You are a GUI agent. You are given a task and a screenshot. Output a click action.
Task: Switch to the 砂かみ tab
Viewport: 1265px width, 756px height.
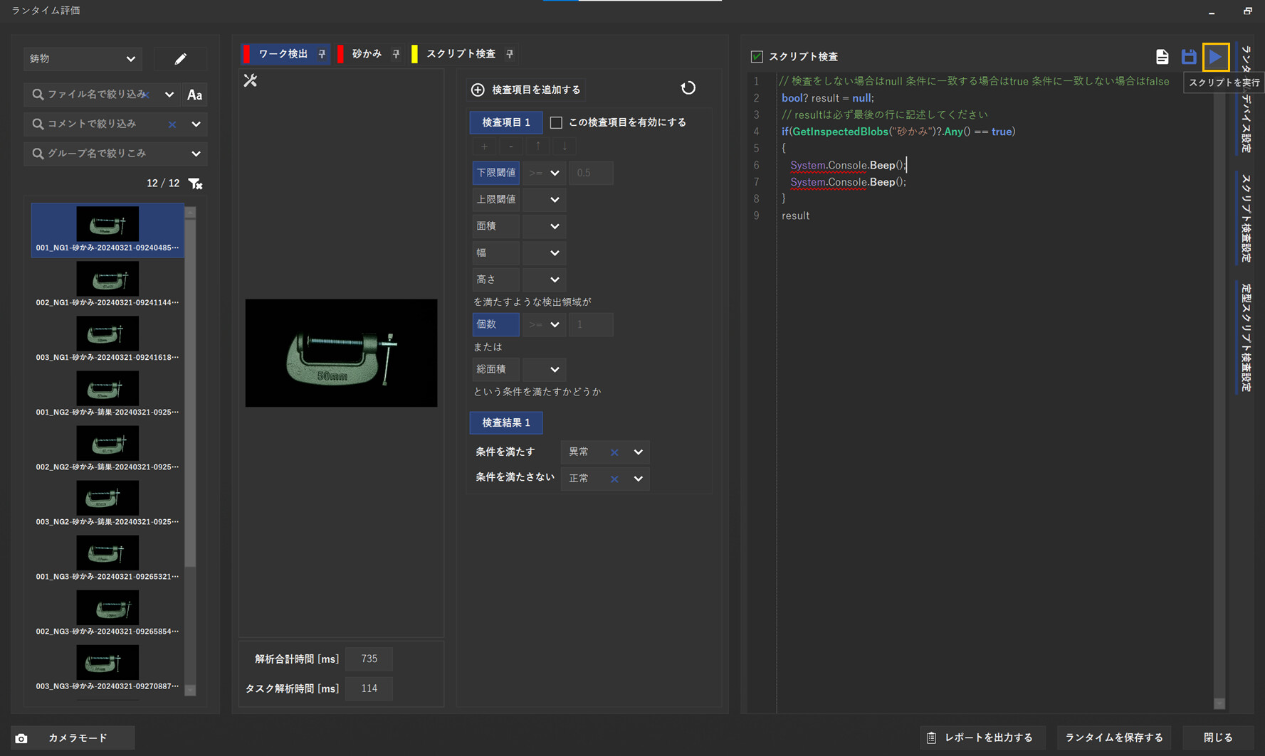367,54
